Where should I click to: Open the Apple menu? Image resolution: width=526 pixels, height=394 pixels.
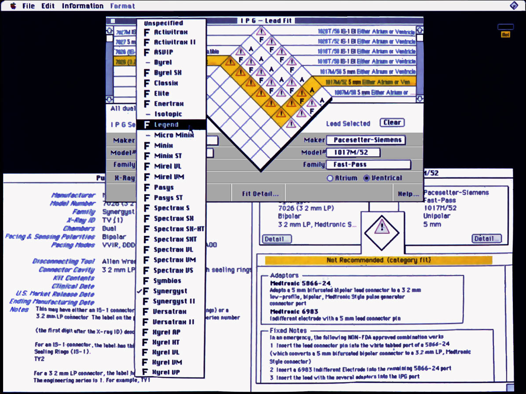[x=13, y=6]
